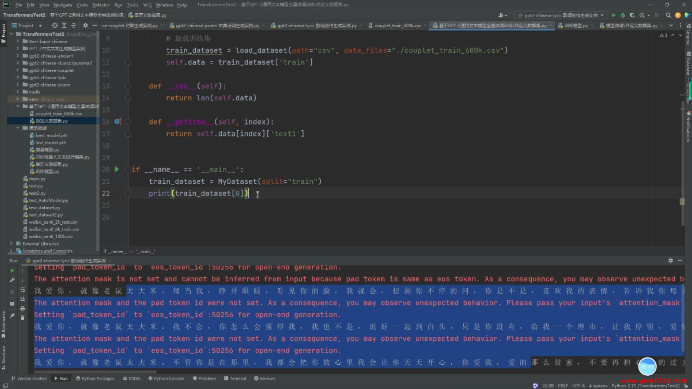Clear console output with trash icon
Screen dimensions: 692x389
(x=23, y=318)
